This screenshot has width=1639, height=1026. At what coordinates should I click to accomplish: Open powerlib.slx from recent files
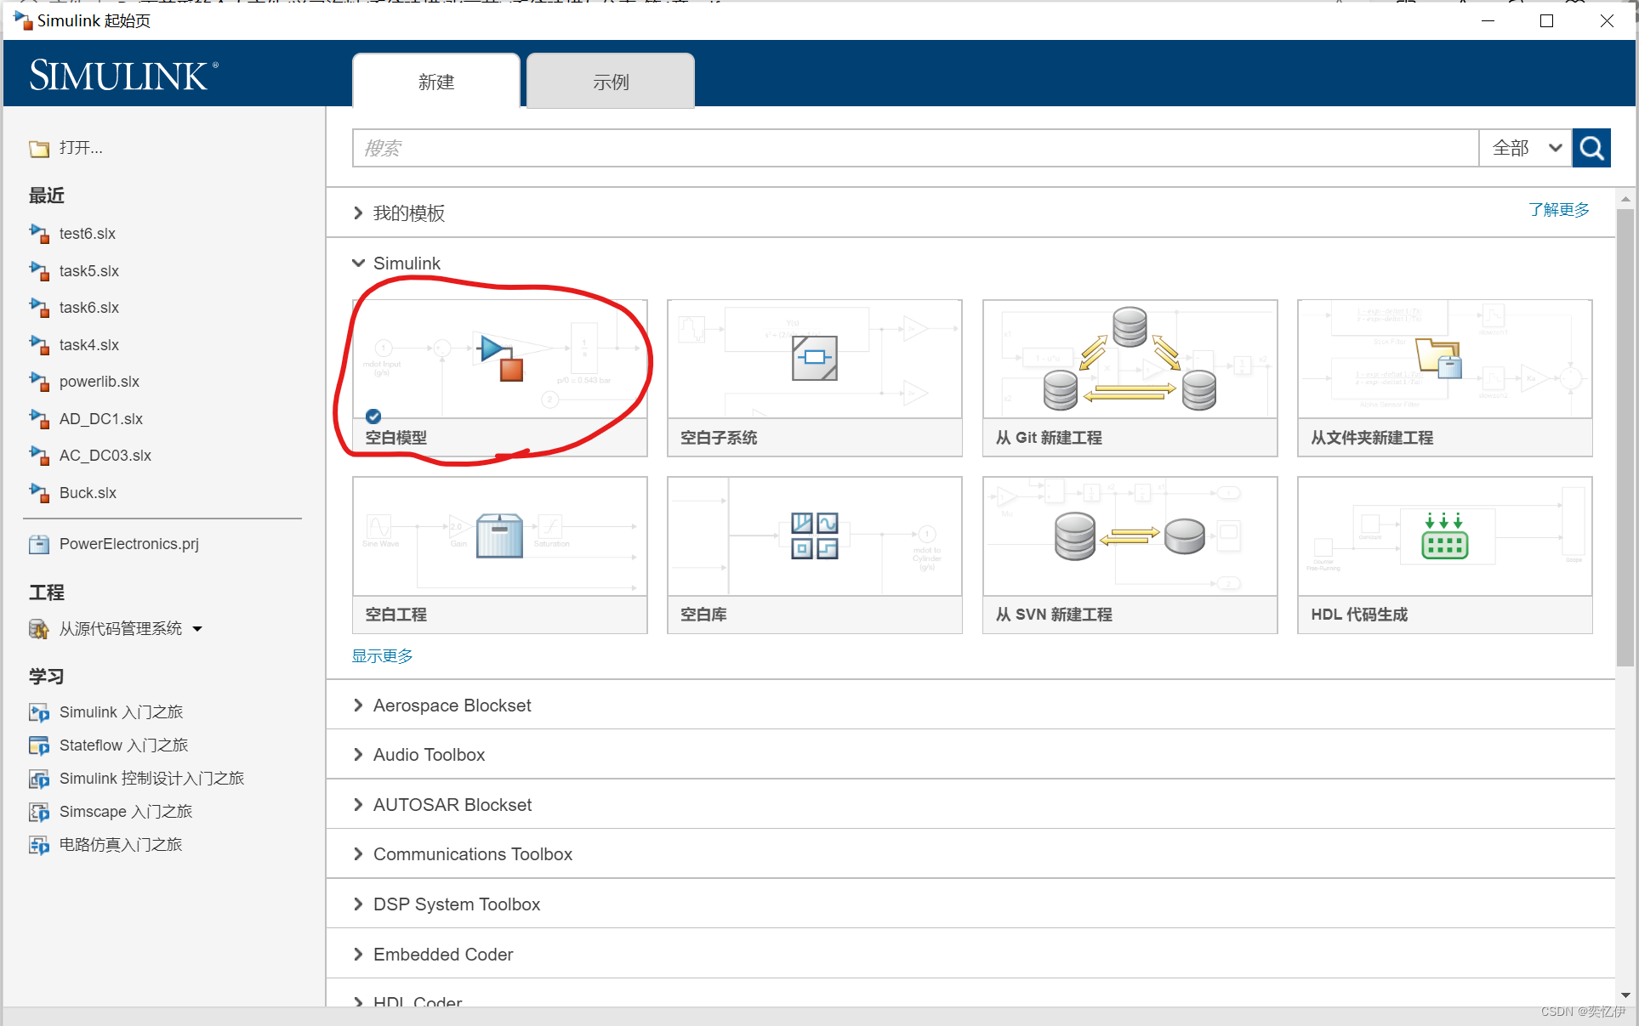100,382
